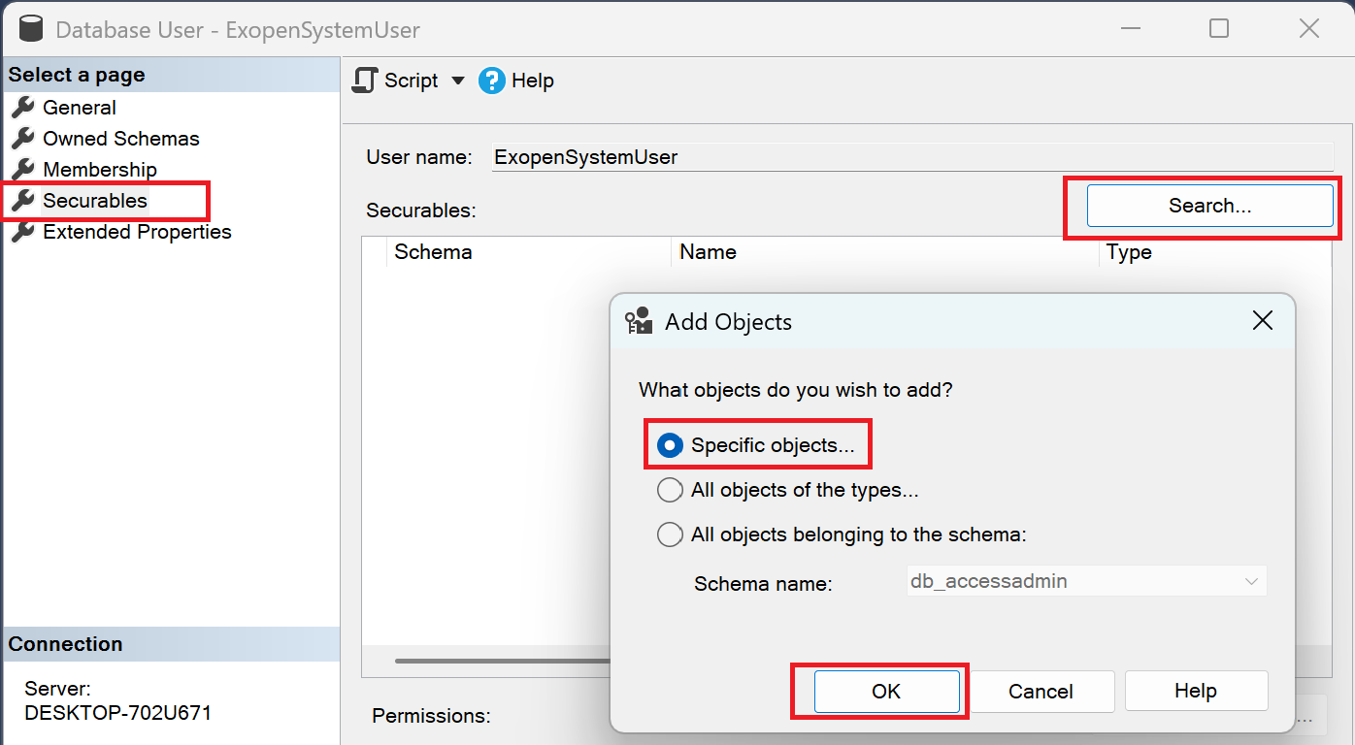
Task: Choose All objects of the types option
Action: 670,490
